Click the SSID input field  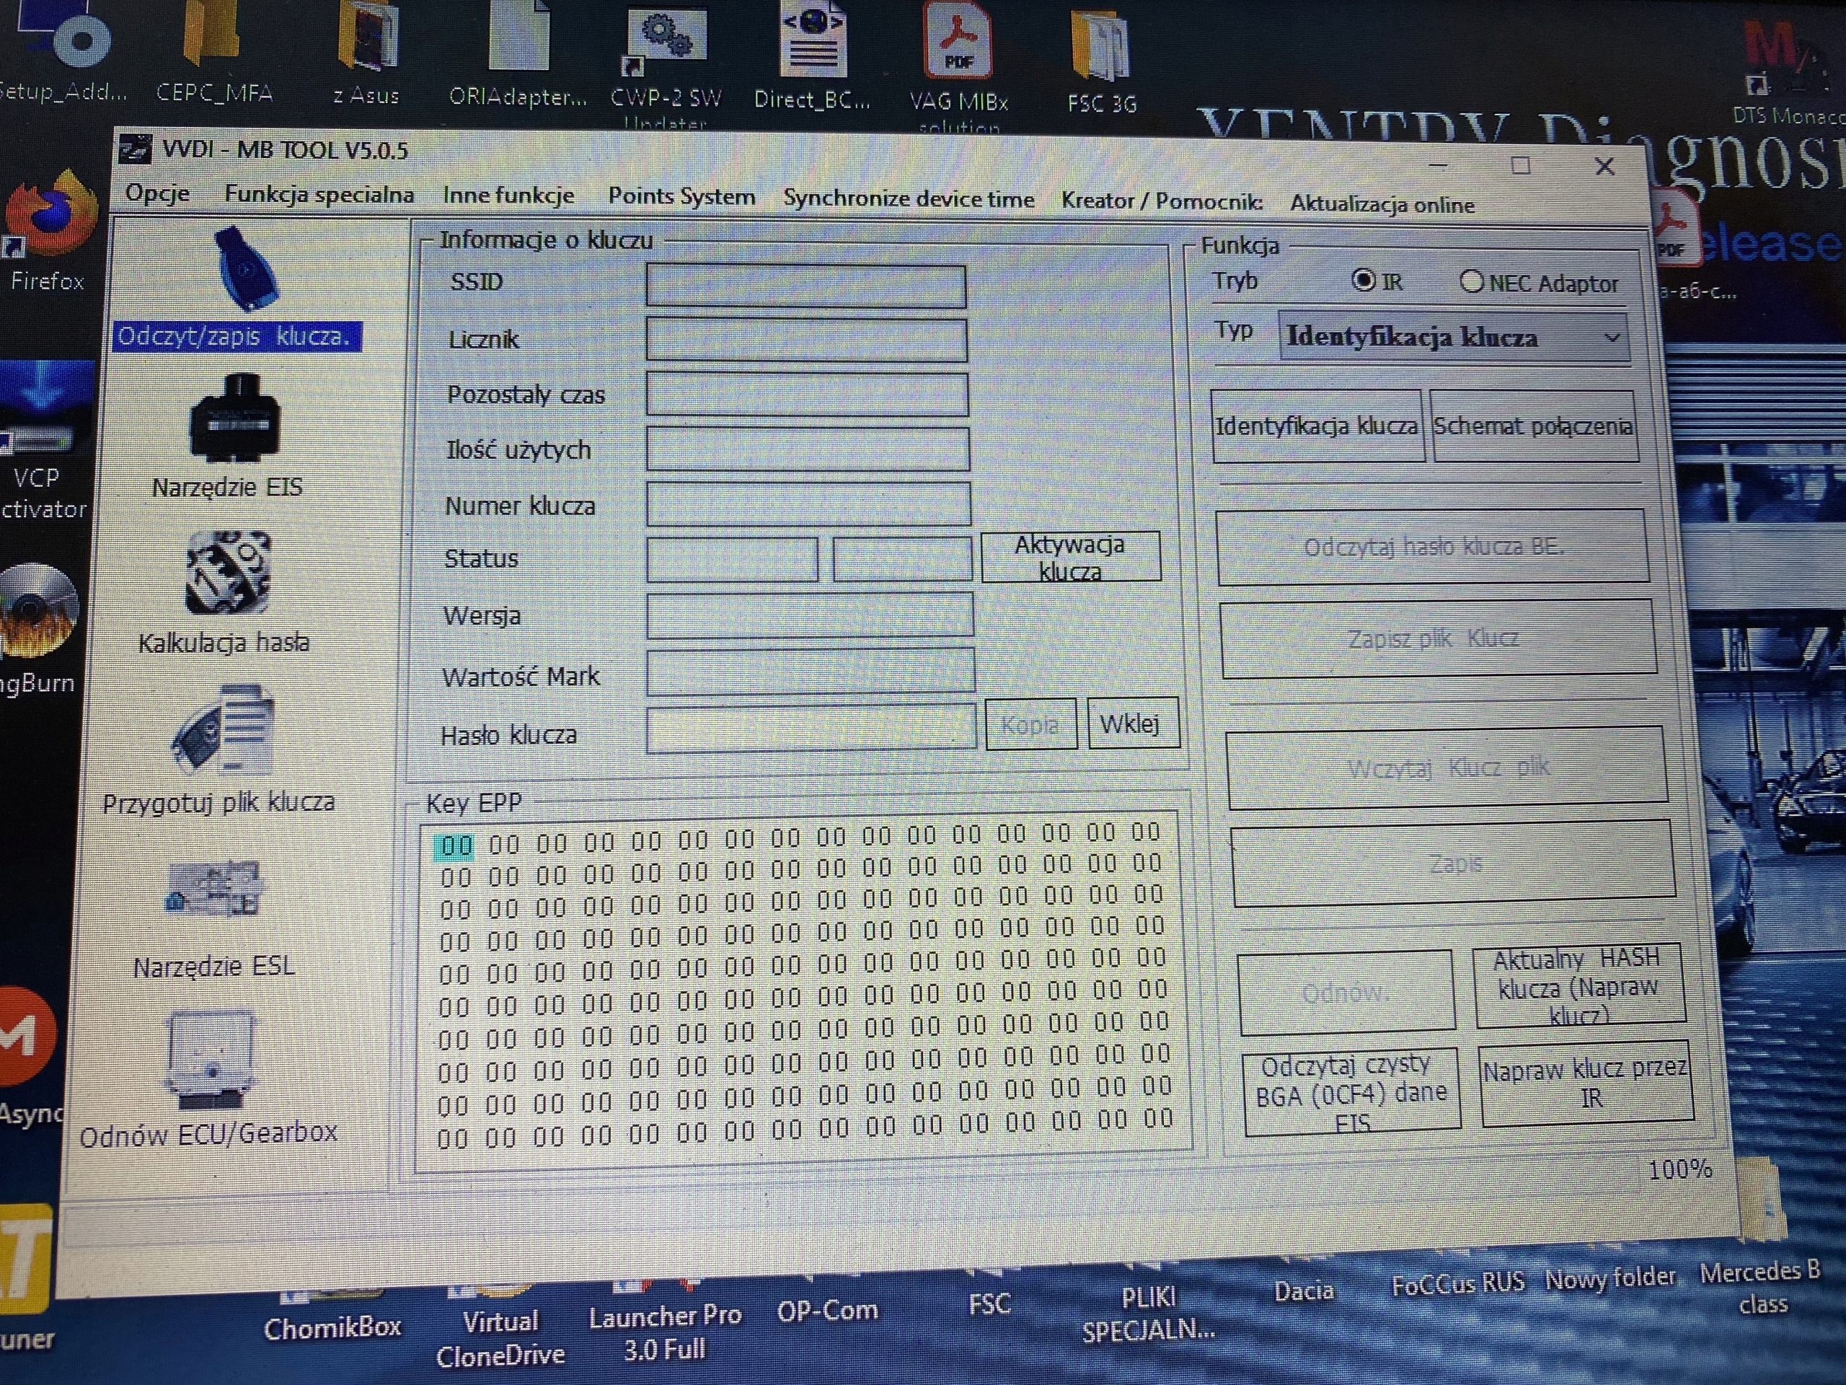805,286
